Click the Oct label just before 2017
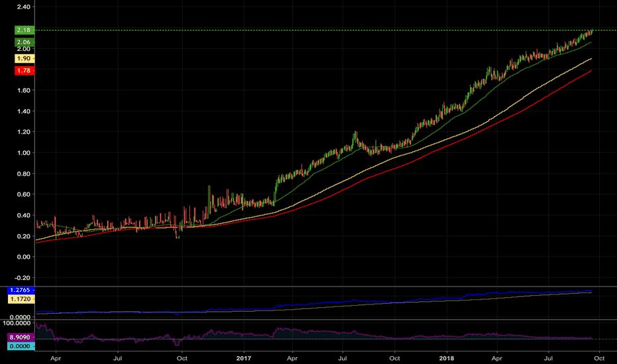The width and height of the screenshot is (617, 364). pos(182,359)
